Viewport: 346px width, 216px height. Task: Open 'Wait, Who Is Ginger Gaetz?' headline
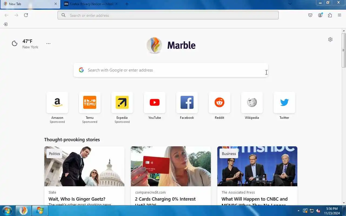pos(77,199)
